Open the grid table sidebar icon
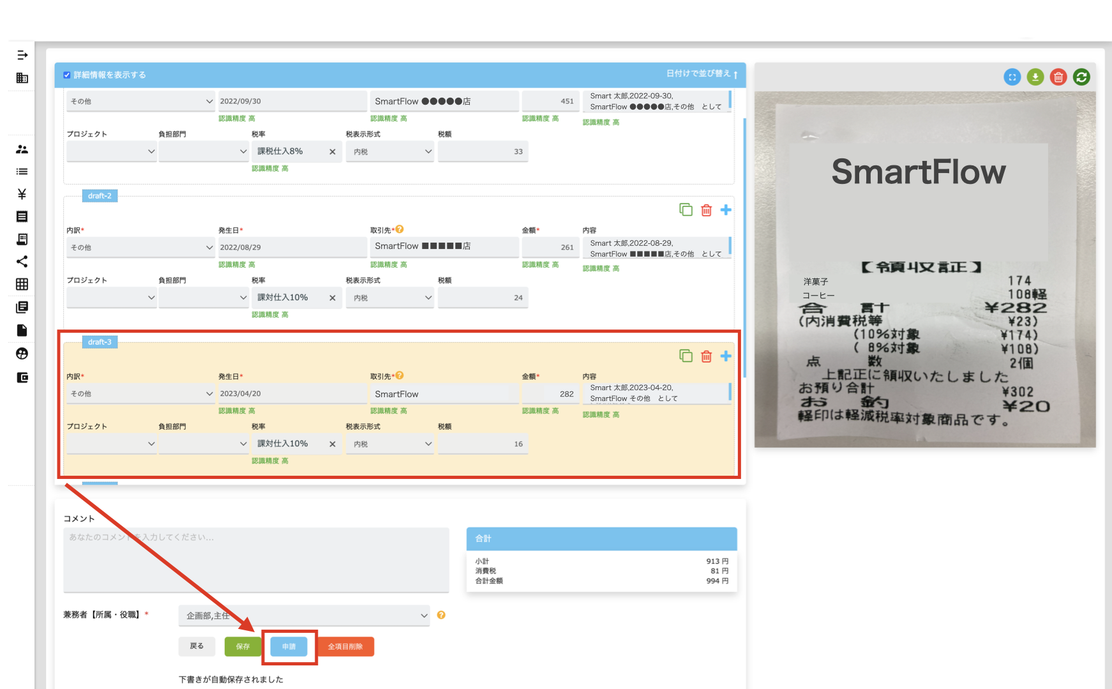This screenshot has height=689, width=1112. (22, 284)
